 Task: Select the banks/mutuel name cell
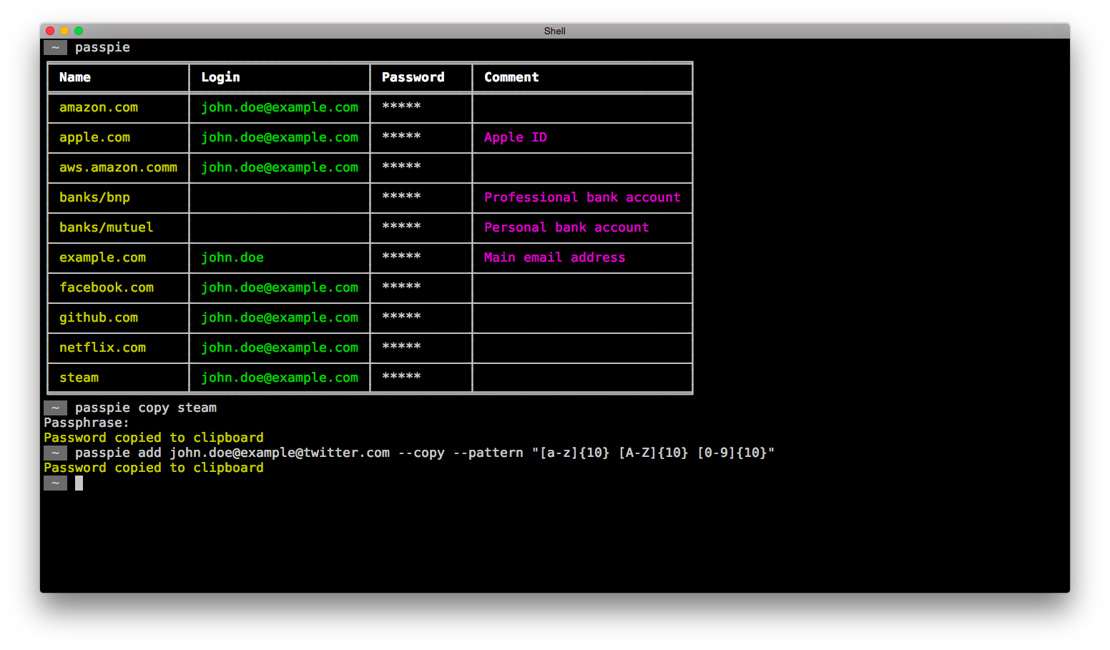tap(106, 227)
